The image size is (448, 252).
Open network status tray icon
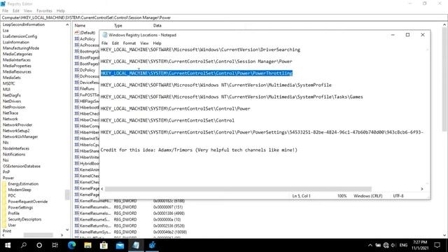pyautogui.click(x=386, y=245)
